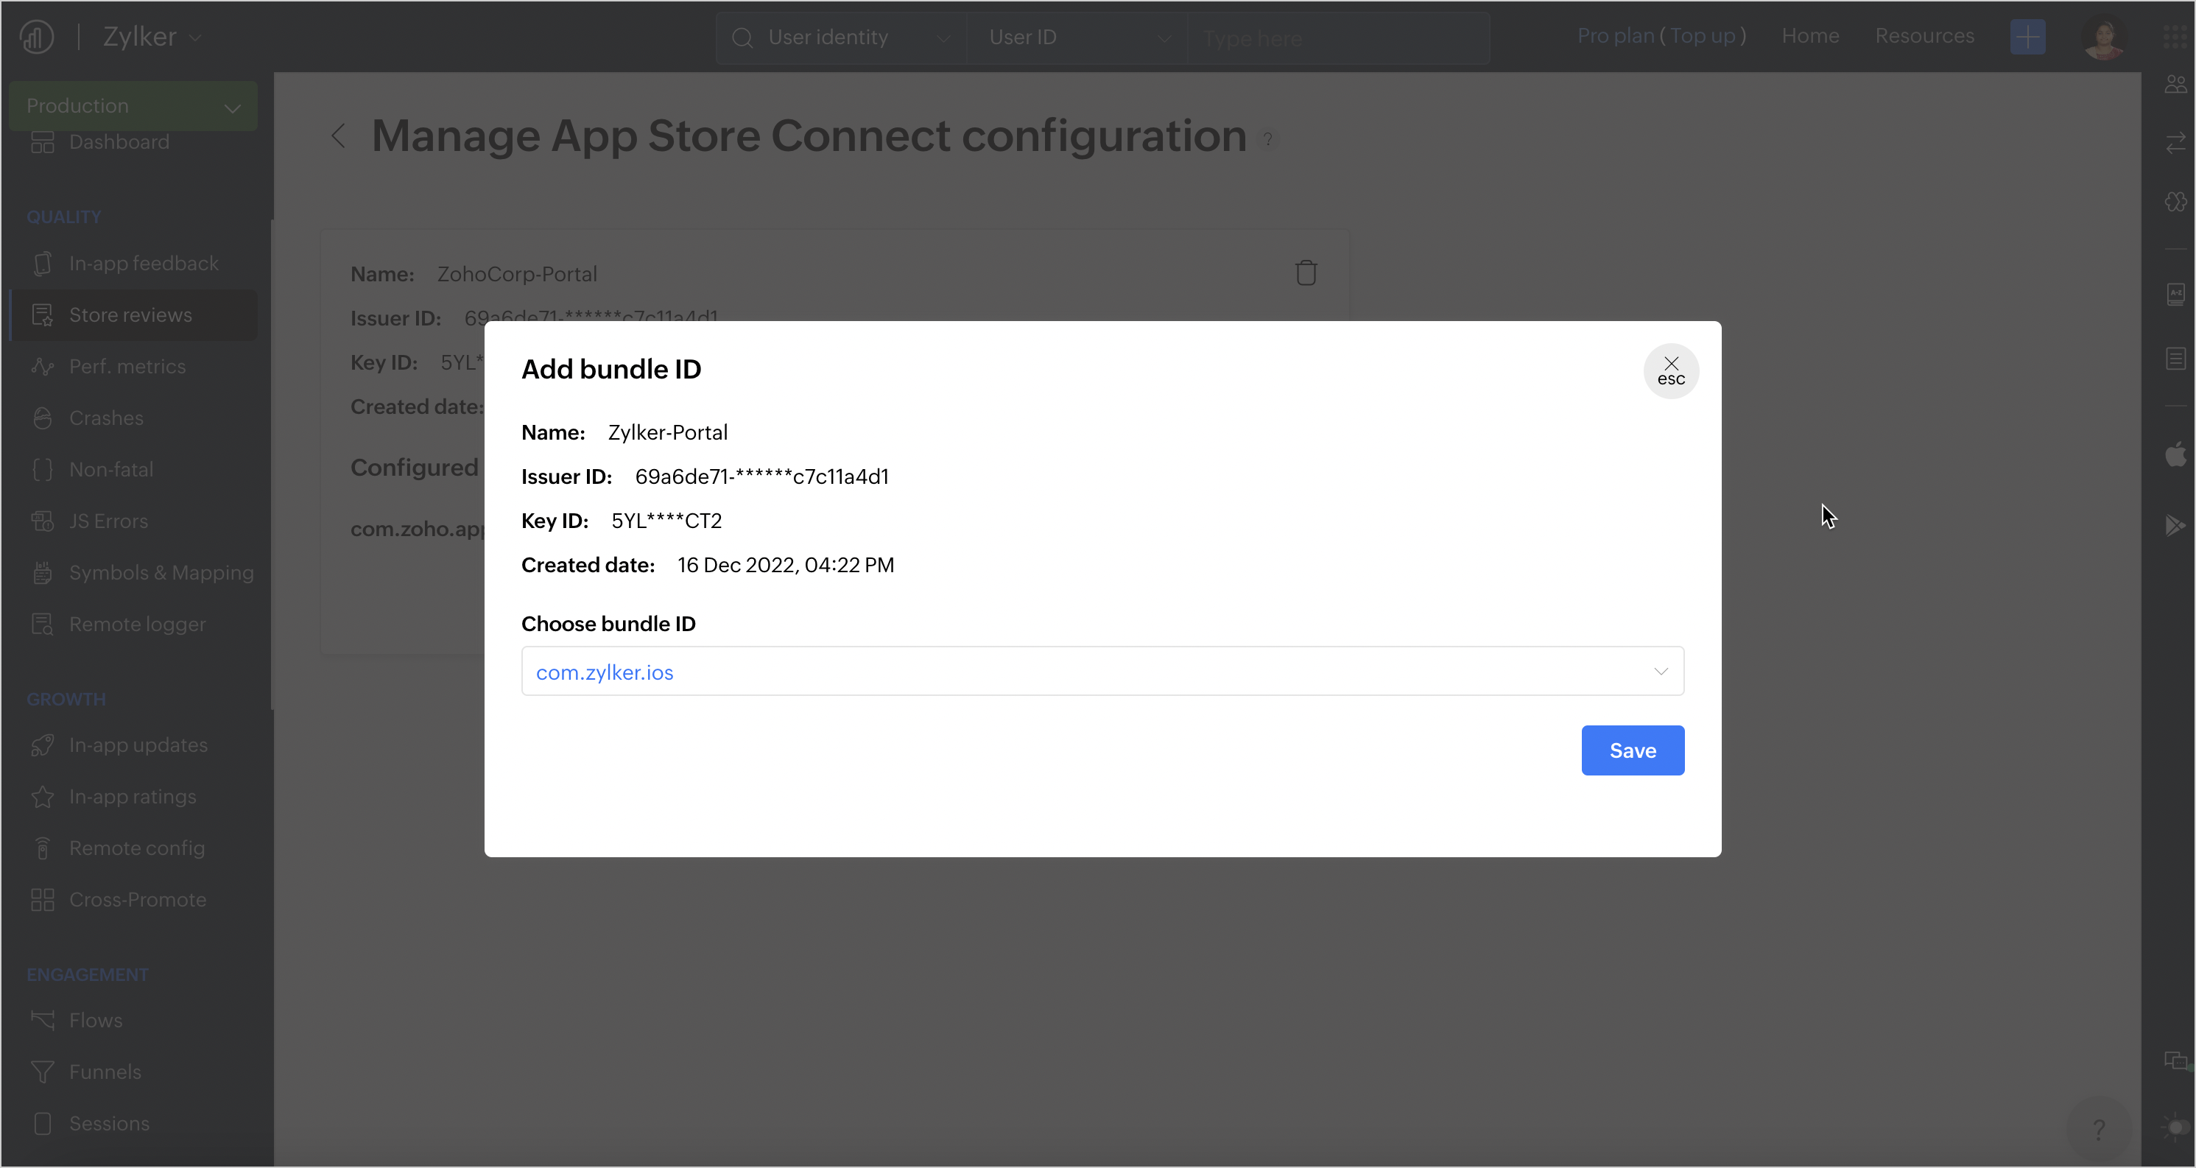
Task: Go back using the left arrow icon
Action: pos(339,136)
